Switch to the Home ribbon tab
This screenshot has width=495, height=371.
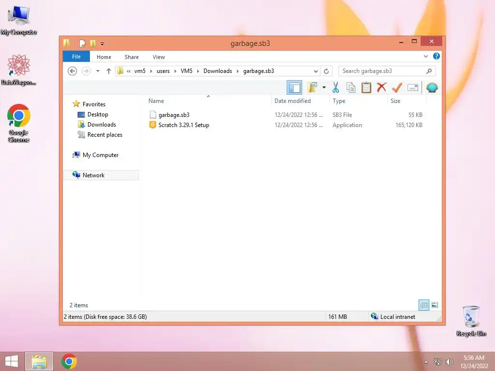[x=104, y=57]
